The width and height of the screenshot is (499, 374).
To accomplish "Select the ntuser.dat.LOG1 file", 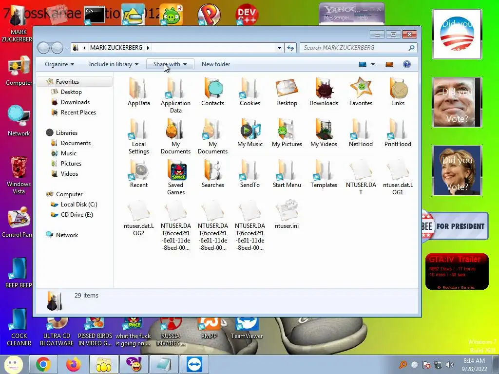I will pos(398,177).
